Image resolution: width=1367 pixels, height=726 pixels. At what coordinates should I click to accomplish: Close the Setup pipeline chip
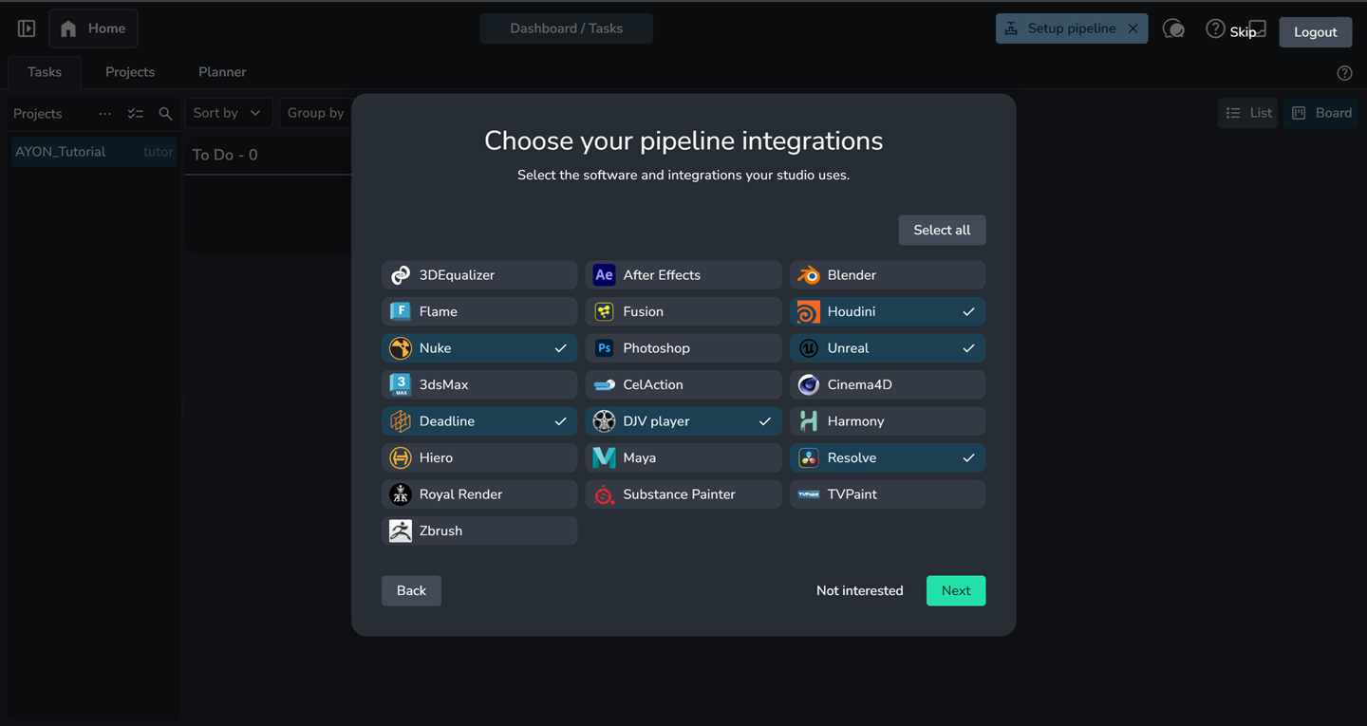(x=1133, y=28)
